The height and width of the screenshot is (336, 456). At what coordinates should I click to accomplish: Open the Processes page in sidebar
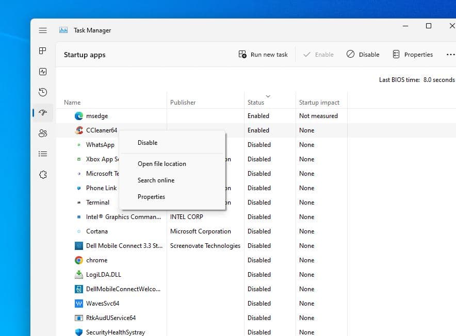43,51
